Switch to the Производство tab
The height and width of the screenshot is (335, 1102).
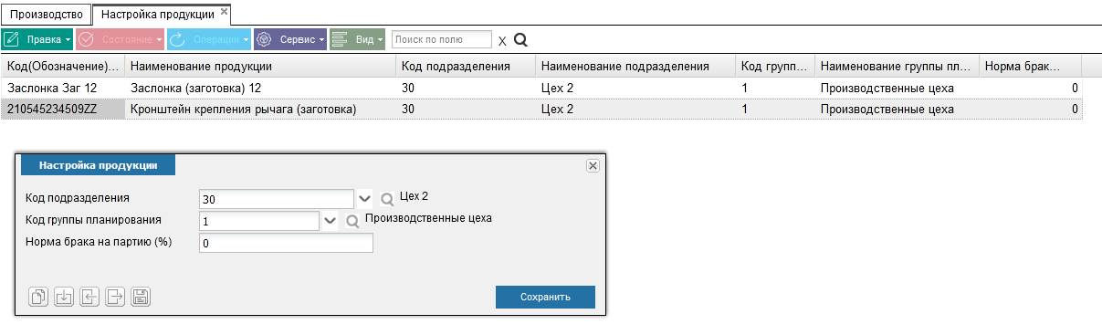point(47,14)
